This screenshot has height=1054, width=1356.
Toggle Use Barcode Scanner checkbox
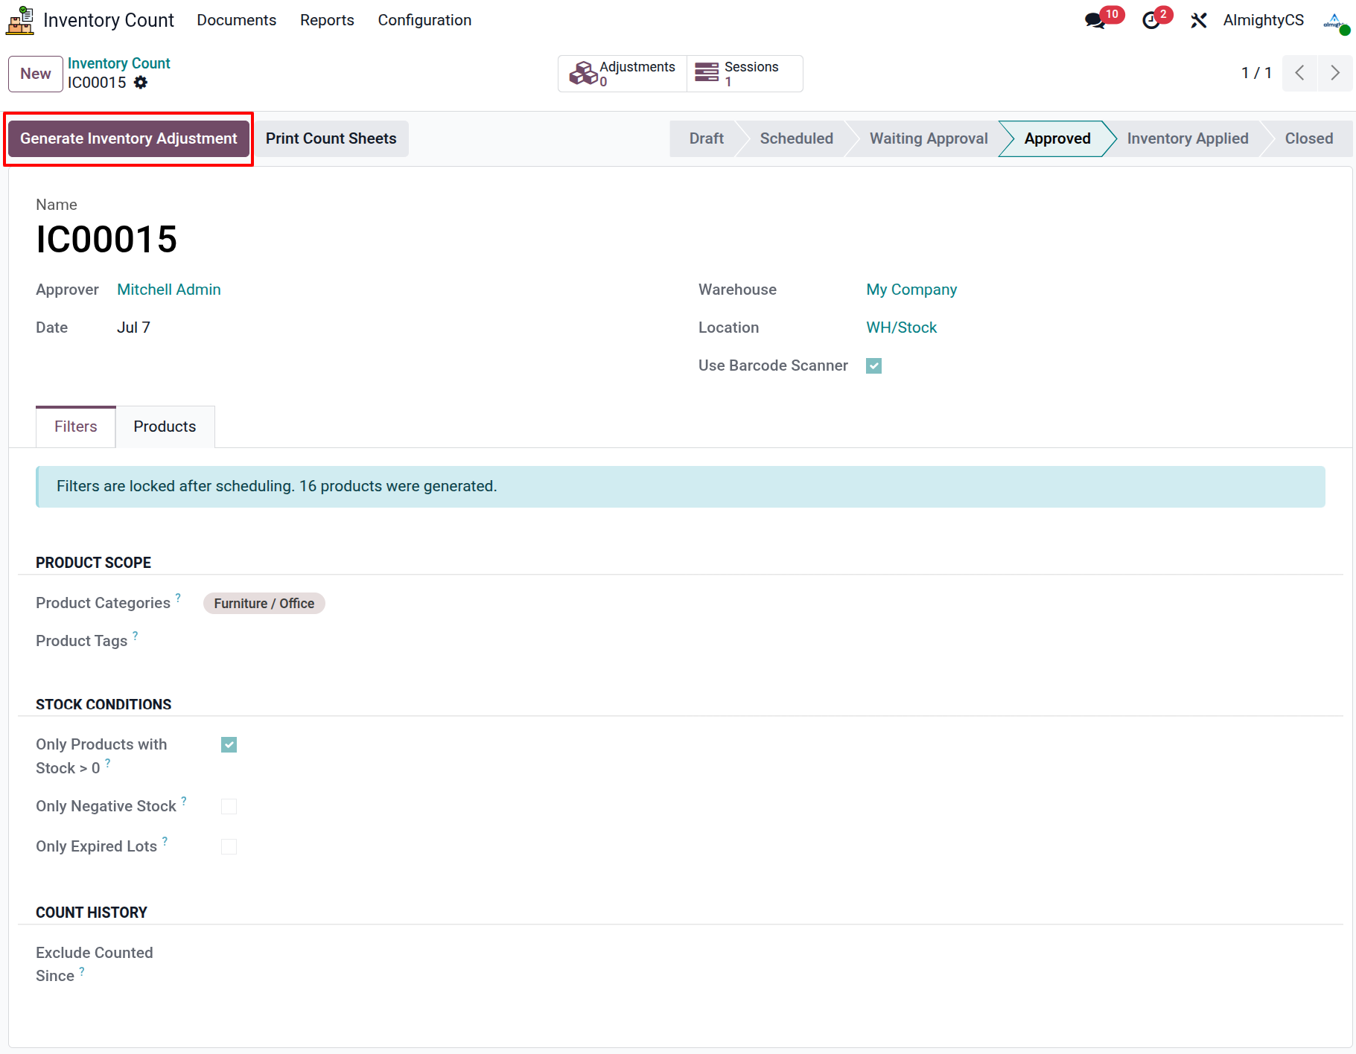click(x=874, y=365)
